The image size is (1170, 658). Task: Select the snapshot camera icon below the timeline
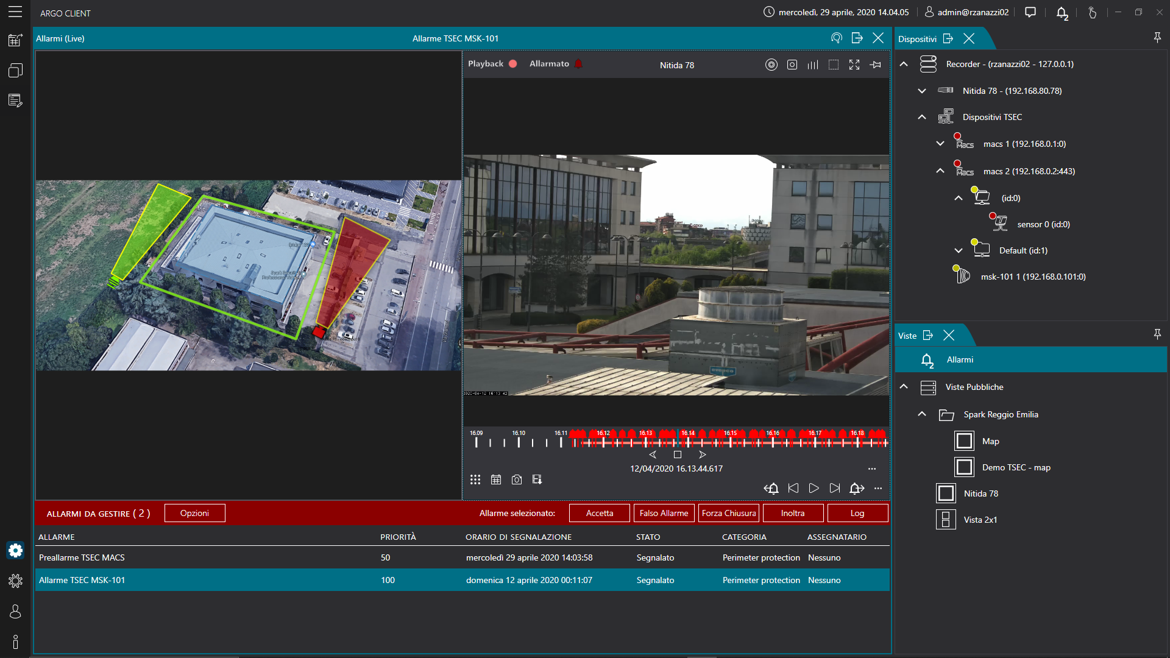pyautogui.click(x=517, y=479)
